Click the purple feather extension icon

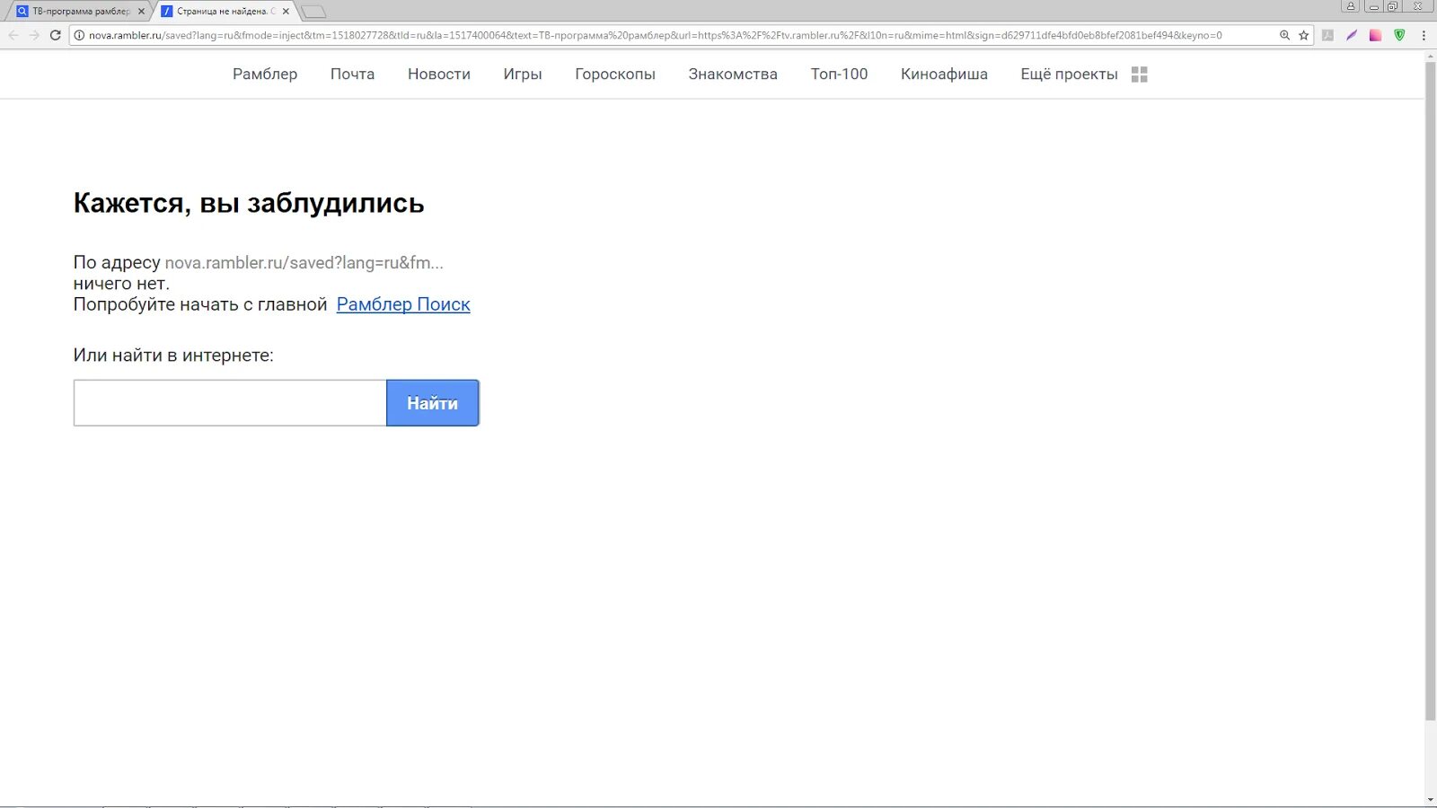[x=1352, y=35]
